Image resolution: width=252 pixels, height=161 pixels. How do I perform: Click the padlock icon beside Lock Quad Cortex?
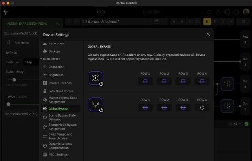coord(45,91)
